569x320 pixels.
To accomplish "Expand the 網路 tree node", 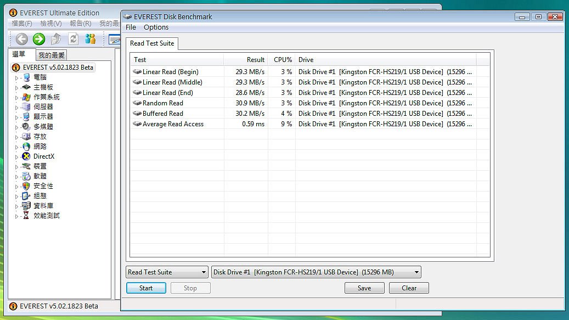I will point(16,147).
